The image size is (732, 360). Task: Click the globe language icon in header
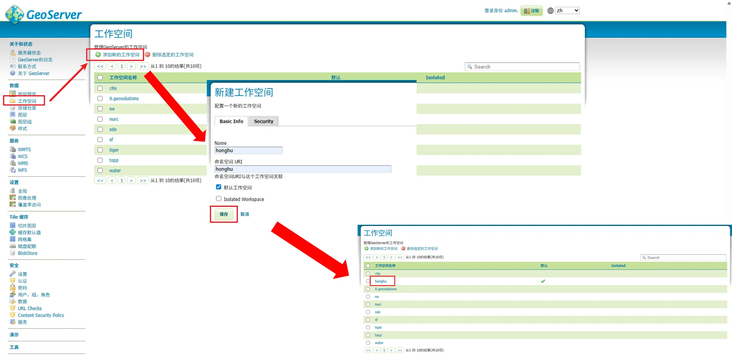pos(550,11)
